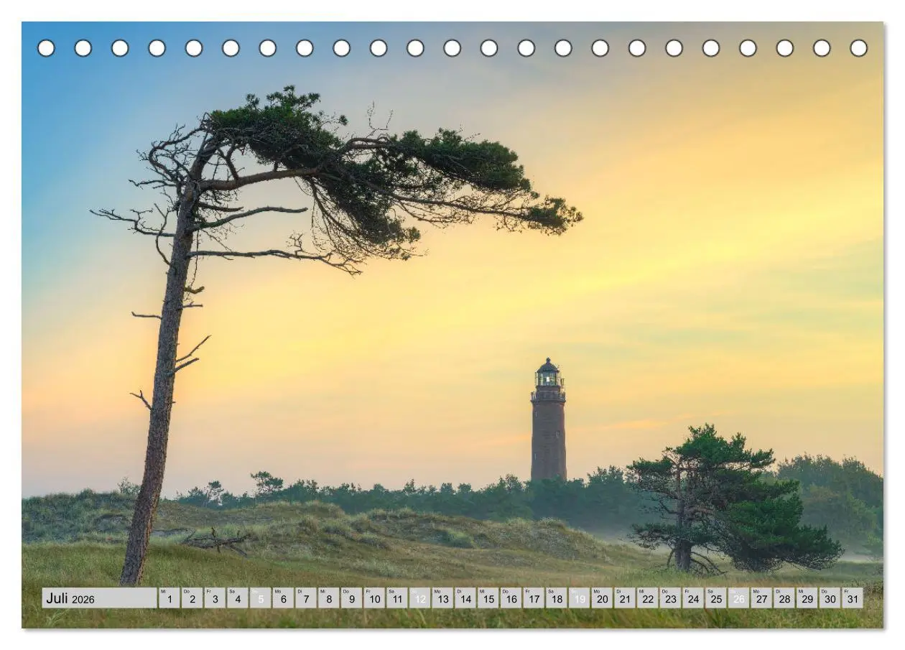Viewport: 905px width, 650px height.
Task: Select day 27 (Mo) cell
Action: tap(762, 598)
